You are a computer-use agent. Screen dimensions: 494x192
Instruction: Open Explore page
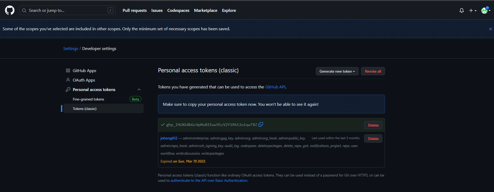229,11
